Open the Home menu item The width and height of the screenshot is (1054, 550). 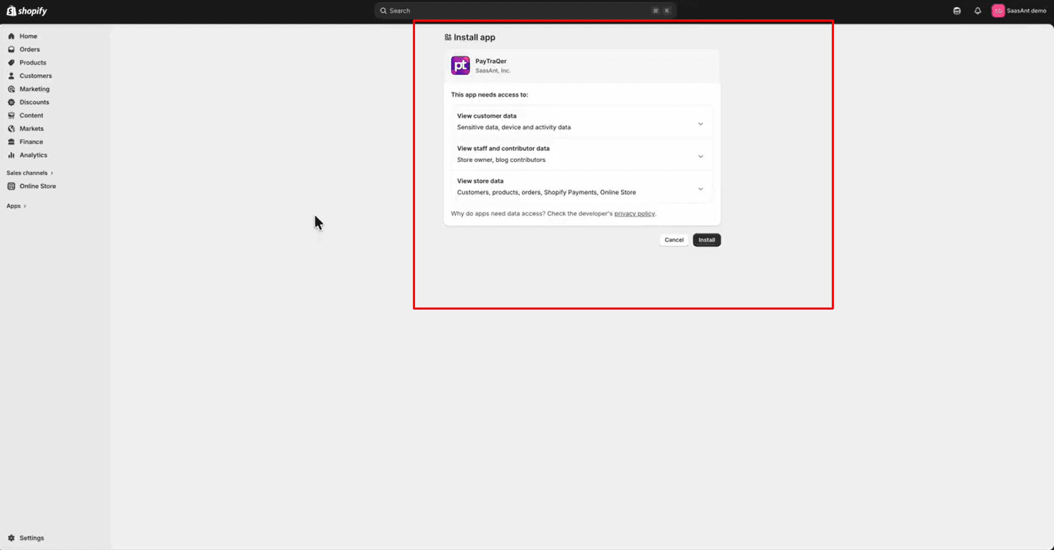29,36
